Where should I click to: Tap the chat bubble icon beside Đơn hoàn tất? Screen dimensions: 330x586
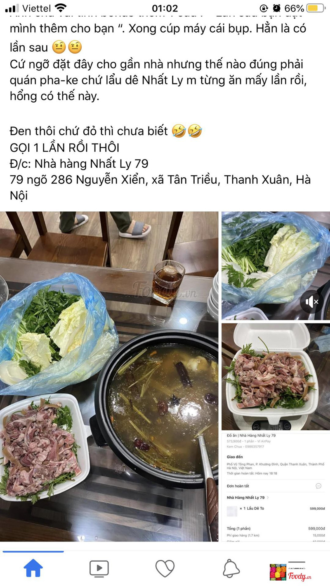[x=318, y=486]
